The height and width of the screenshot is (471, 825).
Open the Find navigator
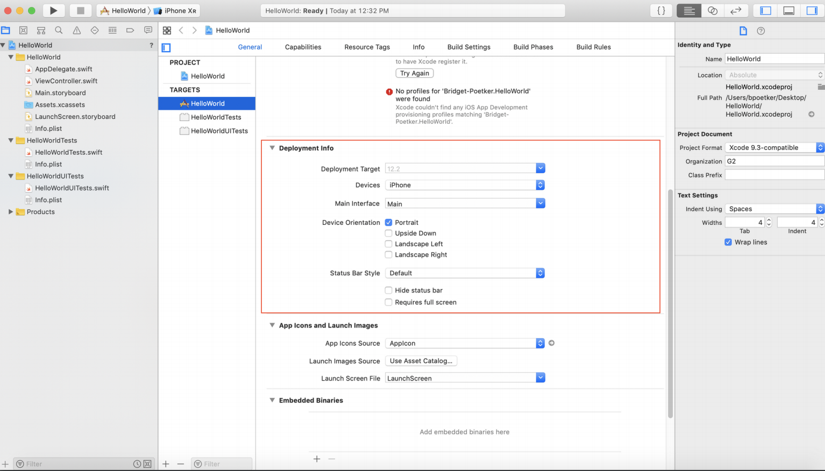(59, 30)
